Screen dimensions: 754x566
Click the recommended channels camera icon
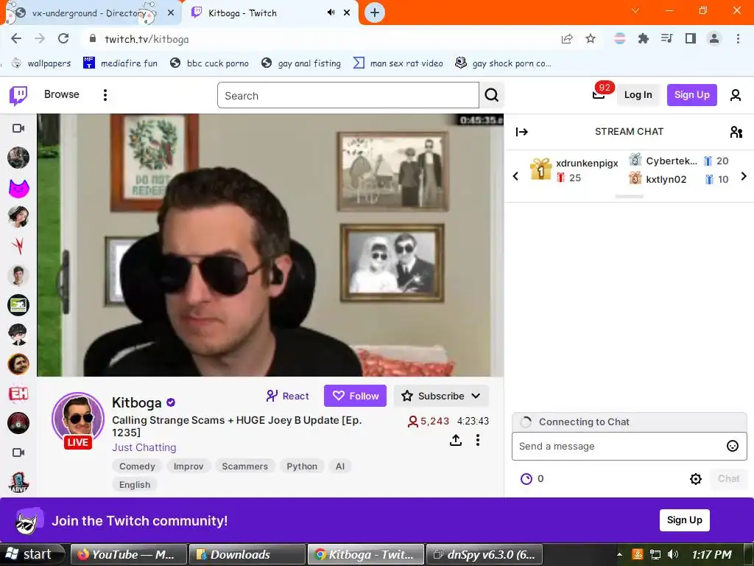pyautogui.click(x=18, y=453)
